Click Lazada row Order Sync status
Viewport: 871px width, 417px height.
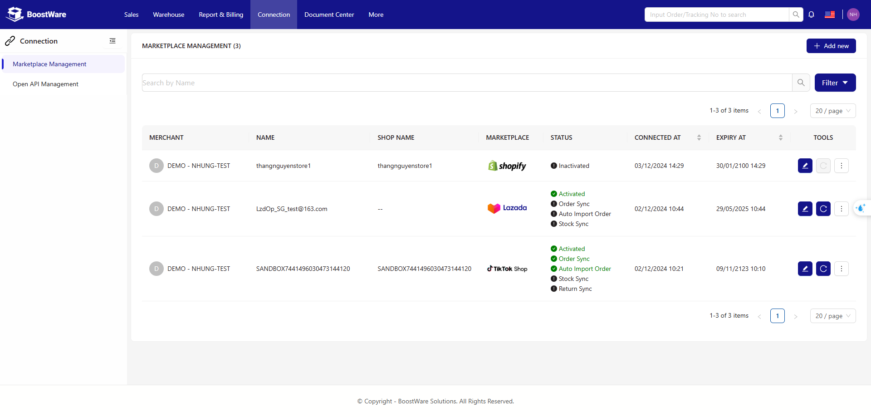(570, 204)
